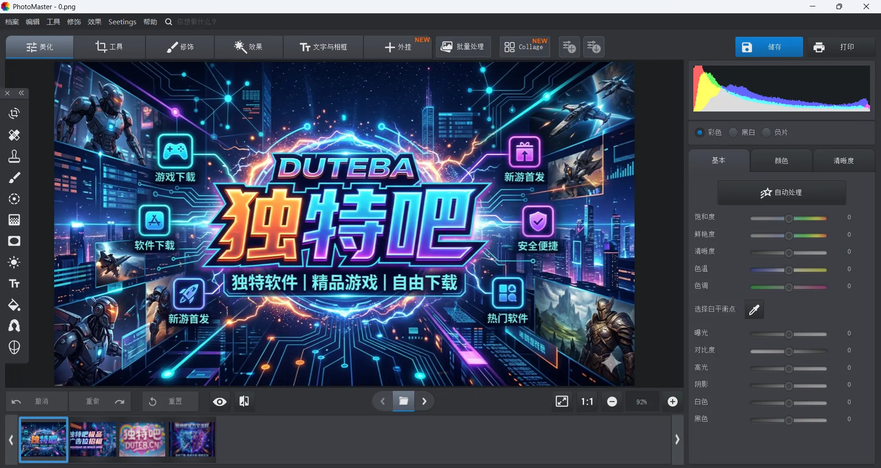Select the DUTEB.CN thumbnail in the filmstrip

click(142, 439)
